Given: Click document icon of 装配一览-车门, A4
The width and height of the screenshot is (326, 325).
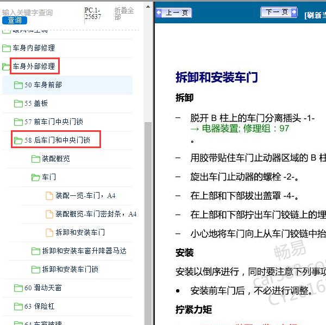Looking at the screenshot, I should click(x=49, y=196).
